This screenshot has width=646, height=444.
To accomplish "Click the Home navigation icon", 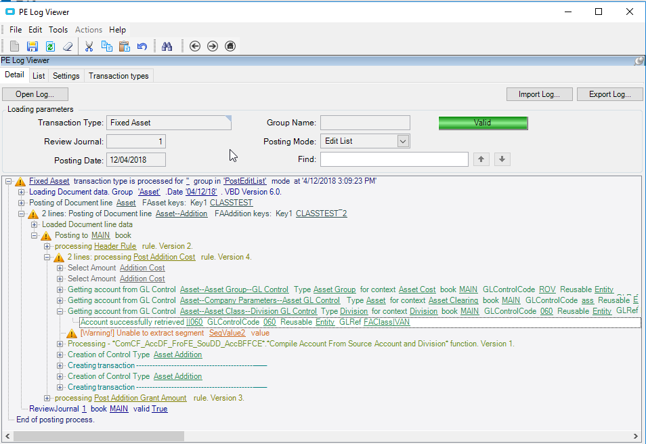I will click(x=230, y=46).
